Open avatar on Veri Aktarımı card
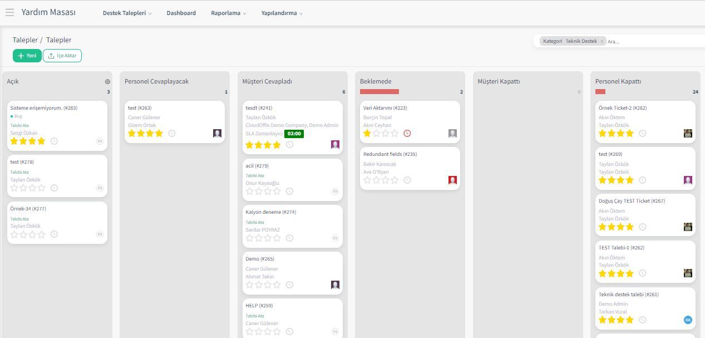The width and height of the screenshot is (705, 338). coord(452,133)
